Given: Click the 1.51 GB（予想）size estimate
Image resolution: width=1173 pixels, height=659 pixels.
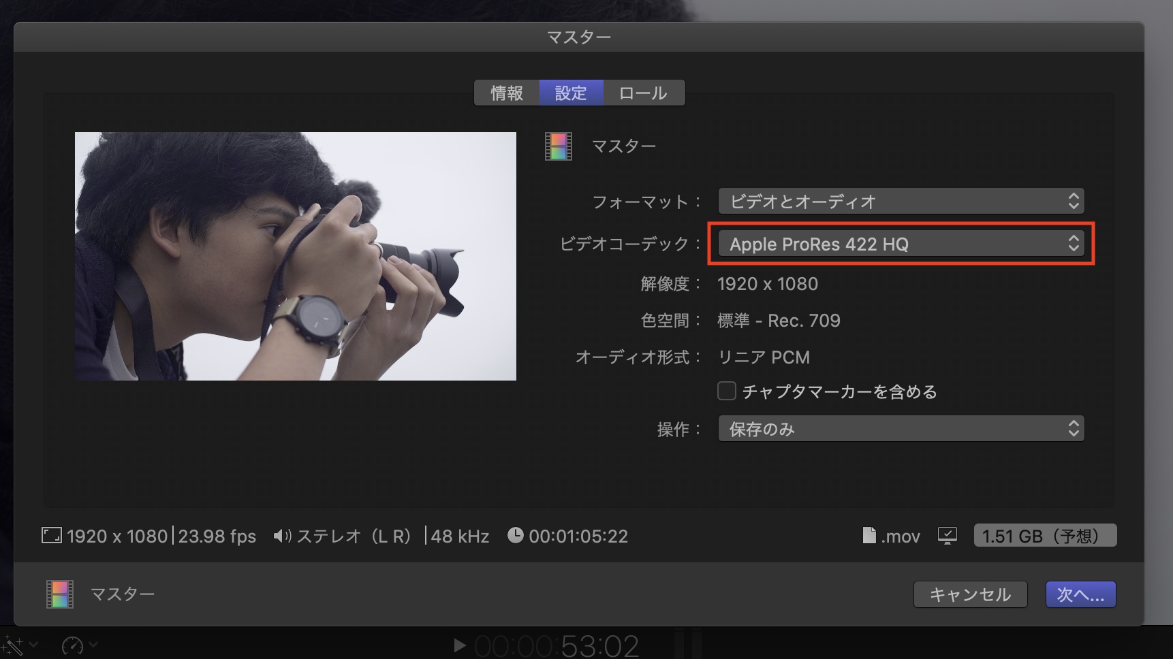Looking at the screenshot, I should [1045, 536].
